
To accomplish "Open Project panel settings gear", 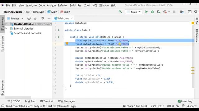I will pyautogui.click(x=43, y=18).
